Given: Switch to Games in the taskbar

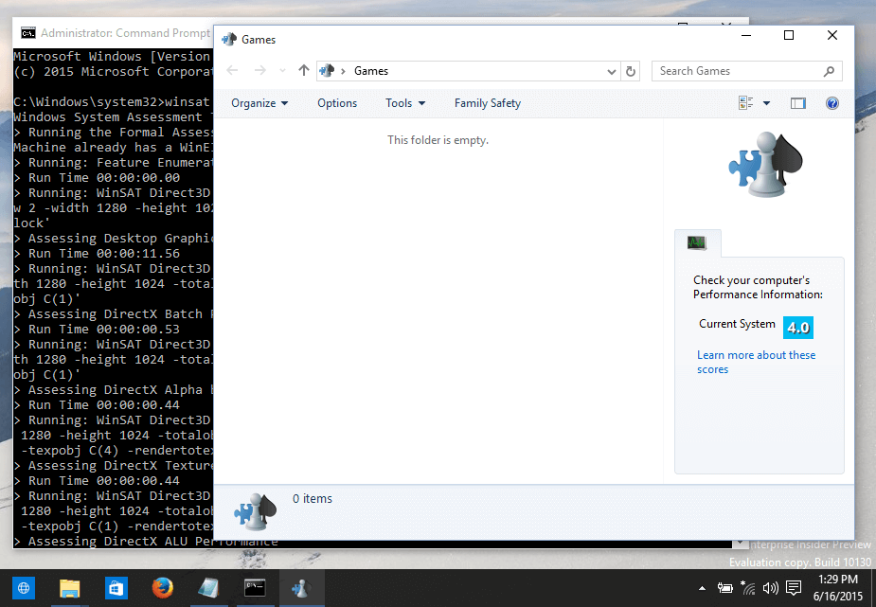Looking at the screenshot, I should point(301,588).
